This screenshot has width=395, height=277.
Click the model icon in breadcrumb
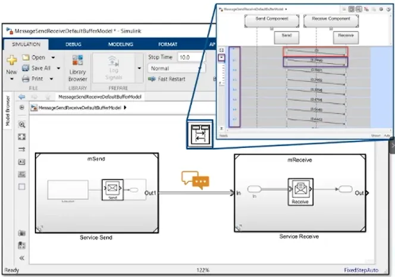[34, 108]
